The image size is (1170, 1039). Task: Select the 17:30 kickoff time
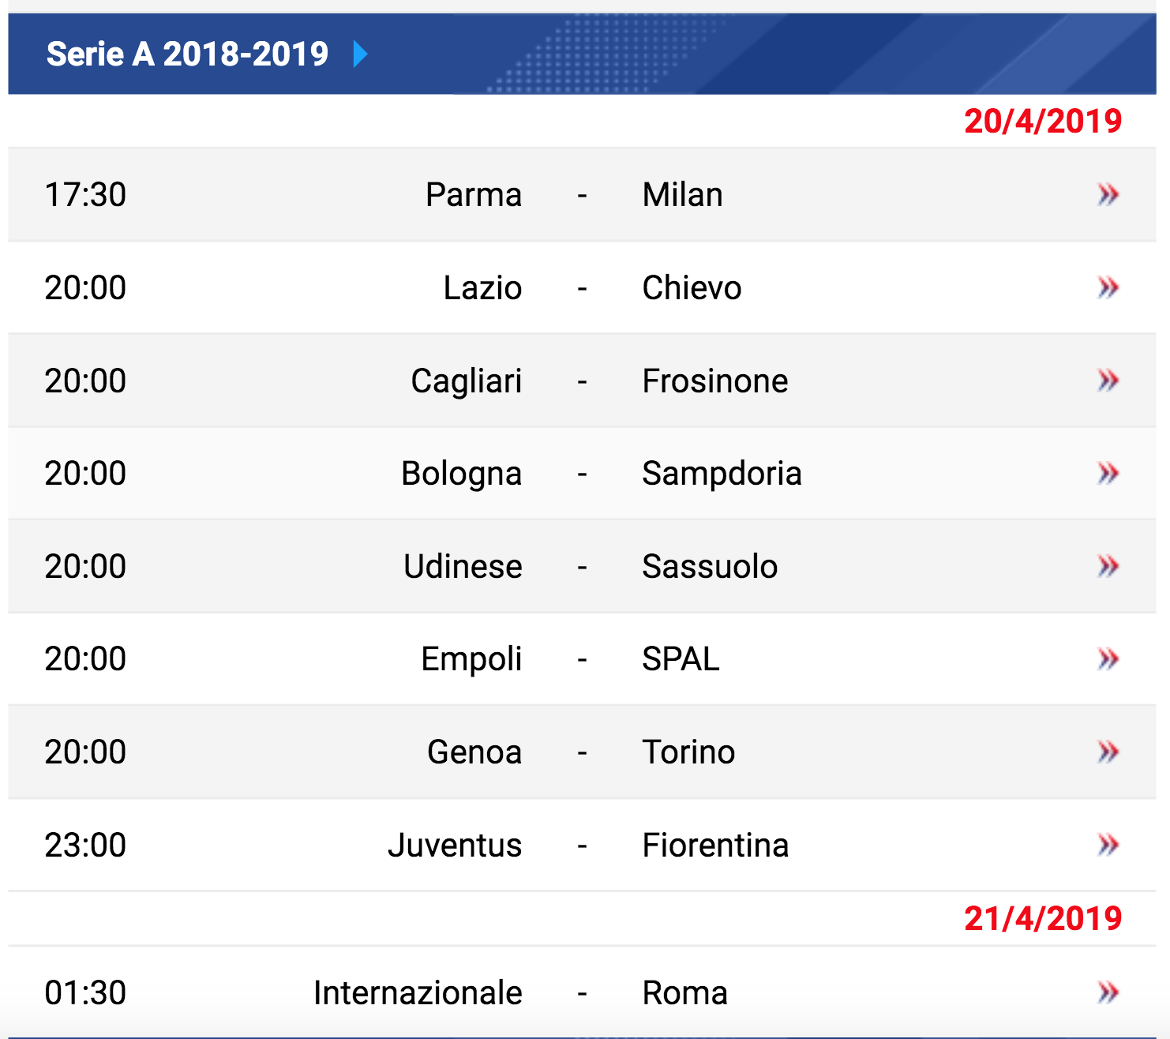click(x=85, y=194)
